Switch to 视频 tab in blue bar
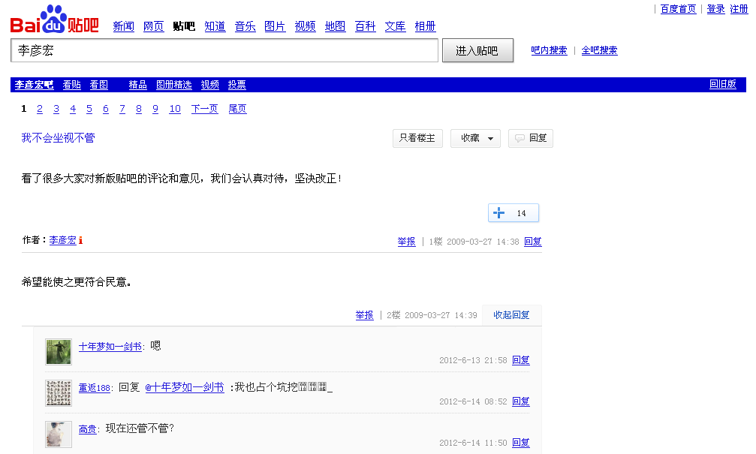756x454 pixels. 210,85
